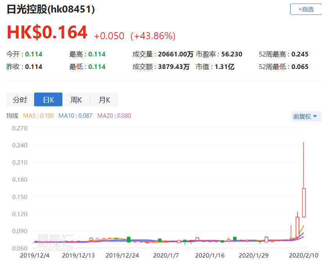Expand the 前复权 dropdown
Screen dimensions: 322x260
point(306,116)
